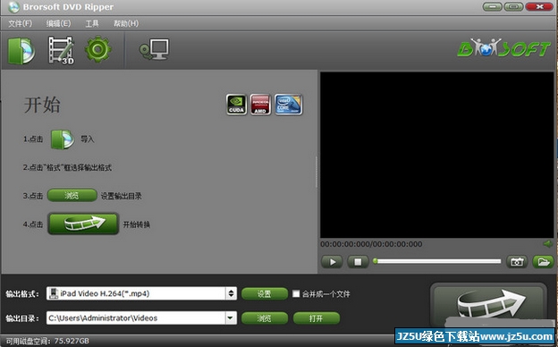558x347 pixels.
Task: Open the green gear settings icon
Action: tap(97, 49)
